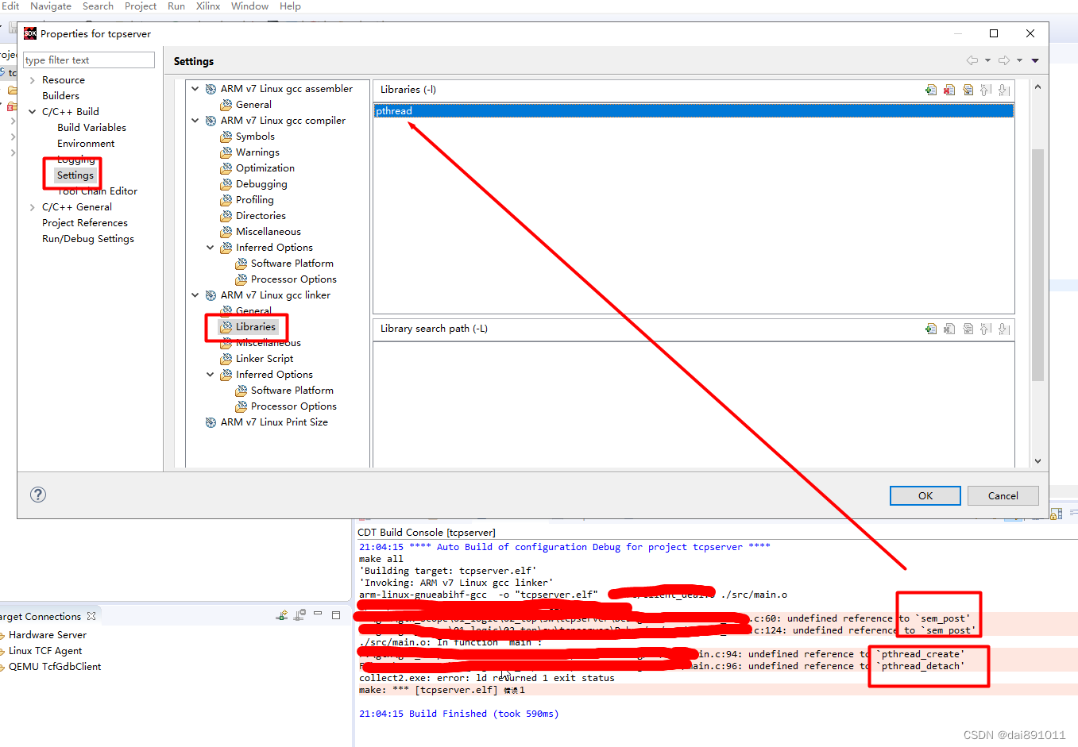This screenshot has height=747, width=1078.
Task: Select Project References page
Action: [85, 223]
